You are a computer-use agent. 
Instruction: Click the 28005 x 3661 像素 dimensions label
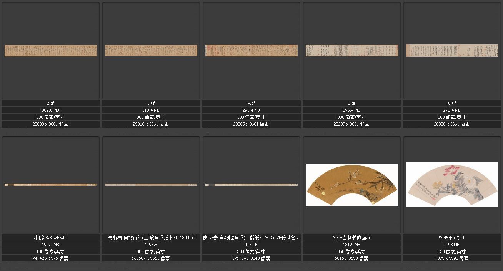click(x=251, y=124)
